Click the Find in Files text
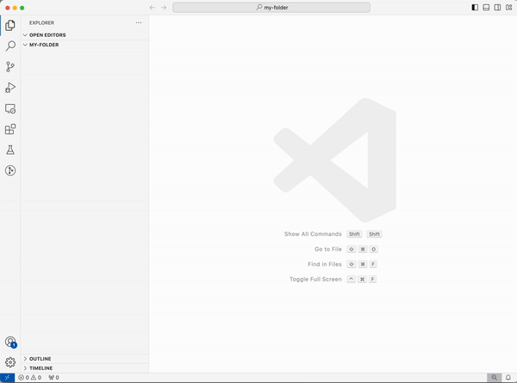 [x=325, y=264]
